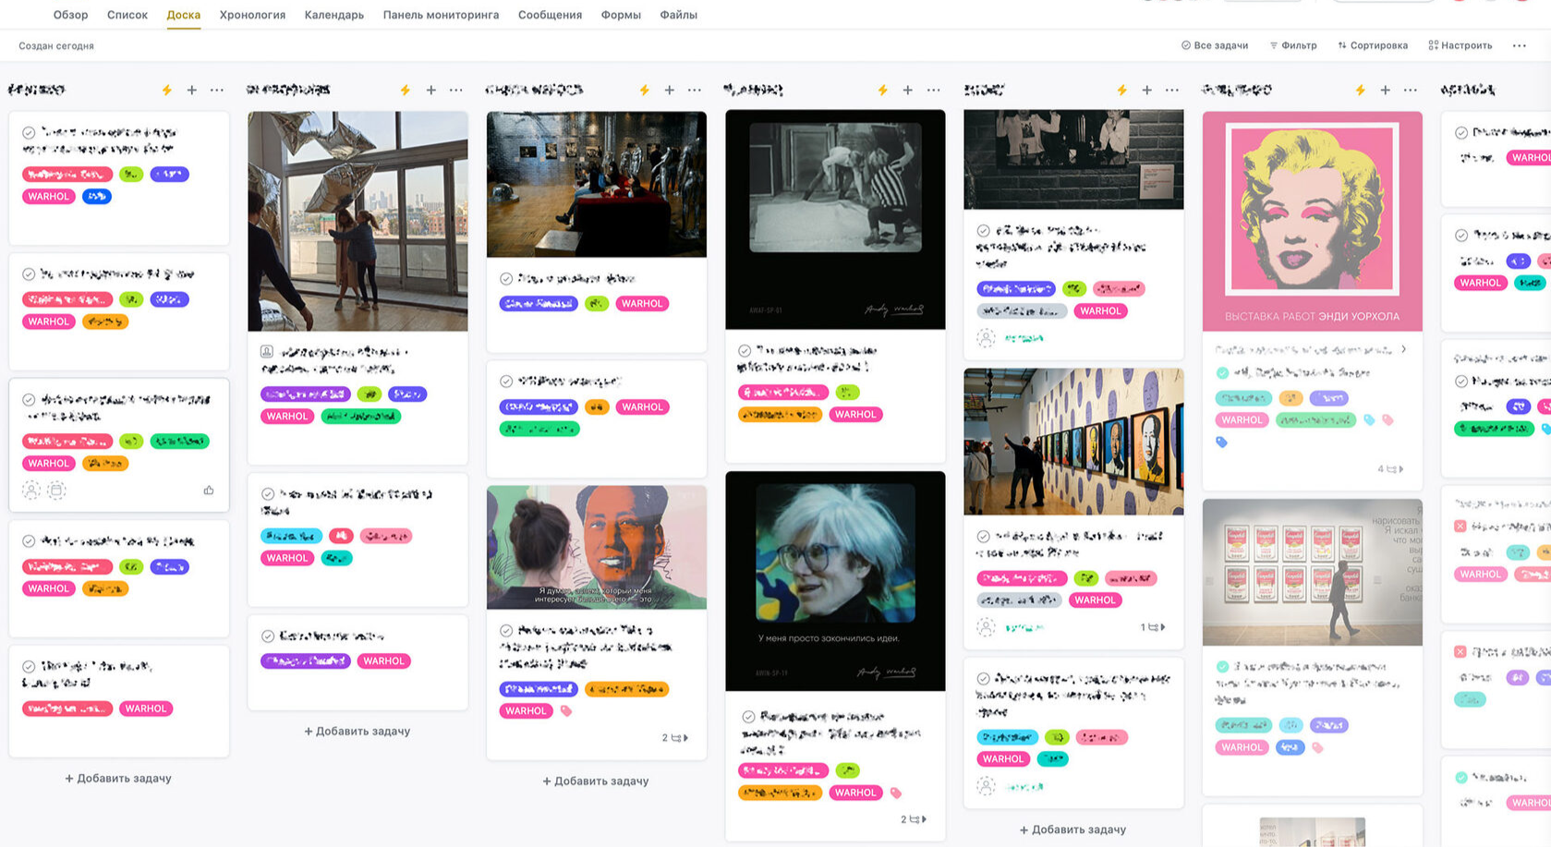Open three-dot menu of sixth column
Image resolution: width=1551 pixels, height=847 pixels.
coord(1411,90)
